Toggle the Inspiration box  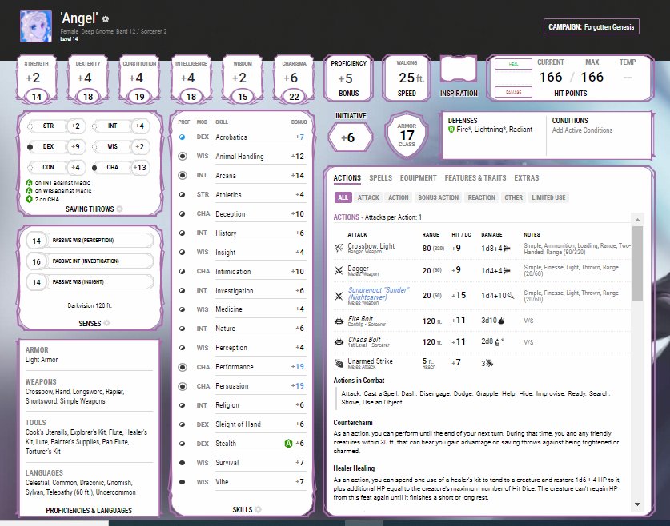tap(459, 69)
